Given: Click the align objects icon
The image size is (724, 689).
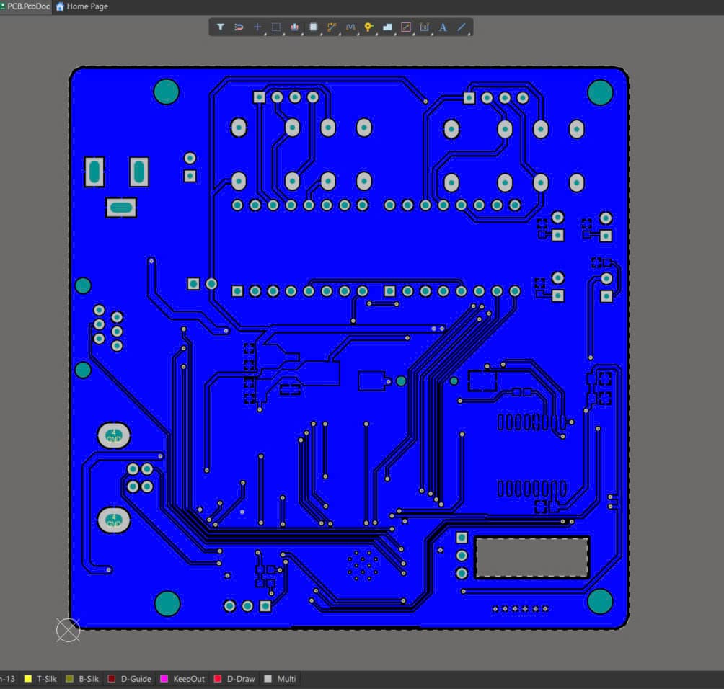Looking at the screenshot, I should pos(295,27).
